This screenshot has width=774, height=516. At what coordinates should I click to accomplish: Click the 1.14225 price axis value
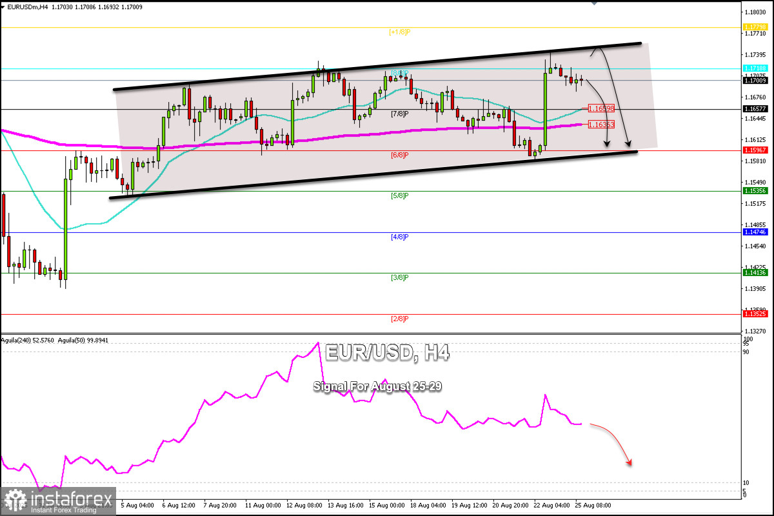click(755, 268)
